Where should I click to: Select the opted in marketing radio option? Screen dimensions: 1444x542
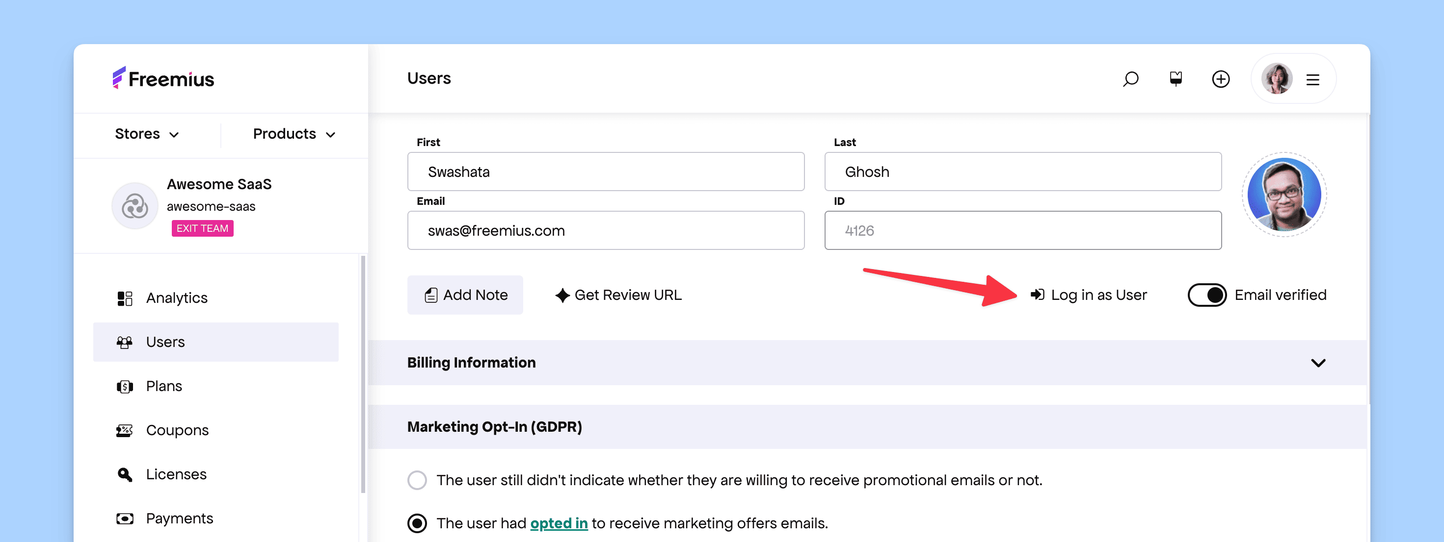pos(417,523)
